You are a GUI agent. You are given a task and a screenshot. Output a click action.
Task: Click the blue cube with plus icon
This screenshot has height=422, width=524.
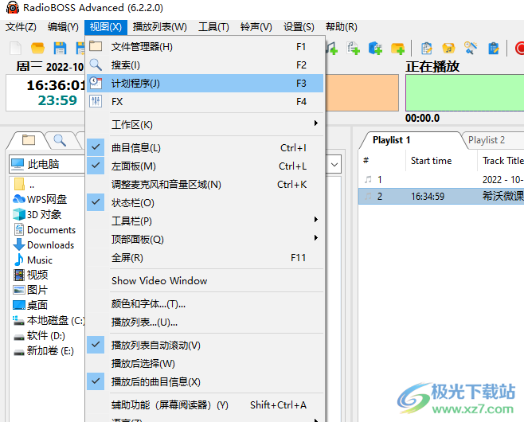click(x=375, y=48)
